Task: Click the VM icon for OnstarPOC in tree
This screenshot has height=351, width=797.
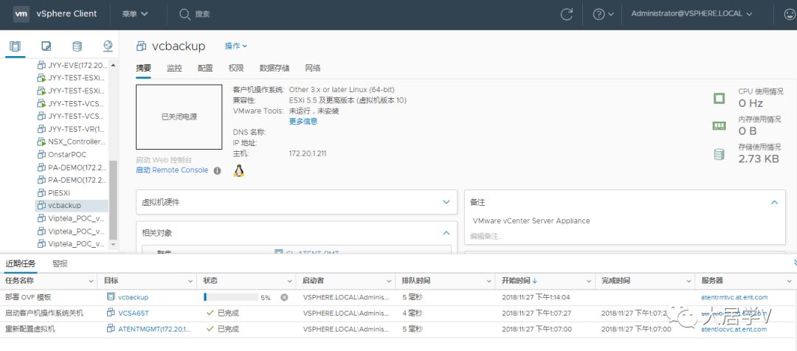Action: [41, 154]
